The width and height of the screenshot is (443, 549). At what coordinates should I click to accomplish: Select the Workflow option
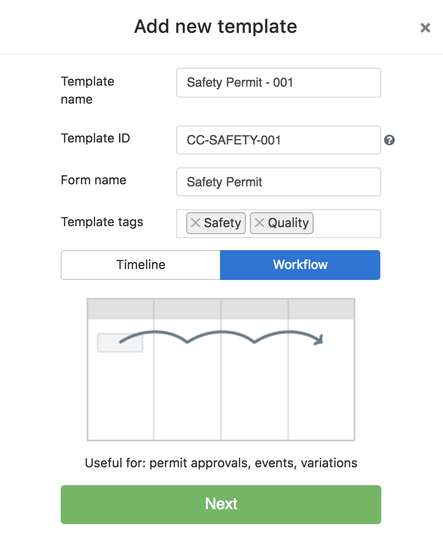[x=300, y=265]
